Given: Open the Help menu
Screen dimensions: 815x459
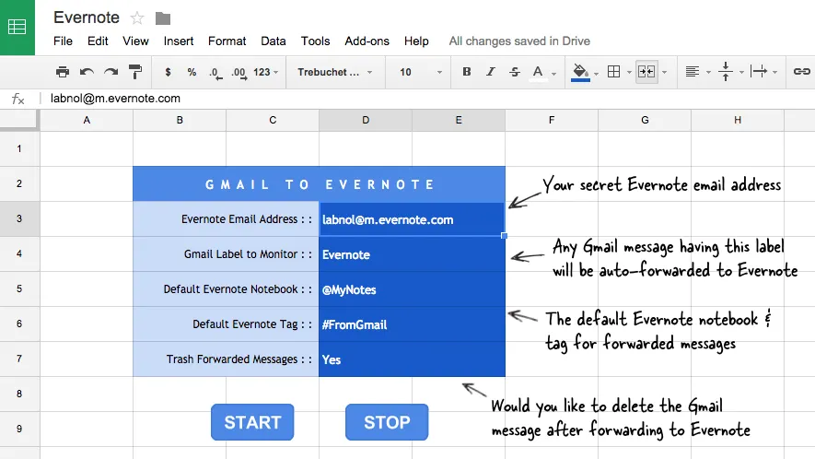Looking at the screenshot, I should [416, 41].
